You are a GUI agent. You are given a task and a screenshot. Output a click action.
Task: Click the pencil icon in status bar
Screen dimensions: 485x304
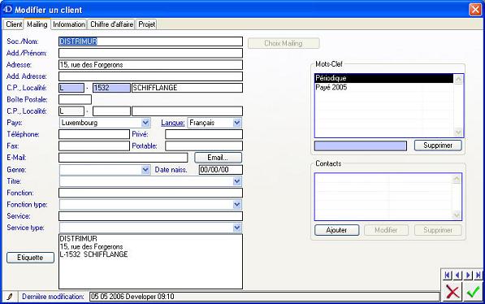click(10, 297)
